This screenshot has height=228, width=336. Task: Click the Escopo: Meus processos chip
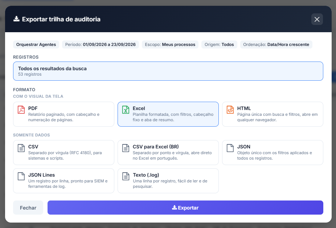pyautogui.click(x=170, y=45)
